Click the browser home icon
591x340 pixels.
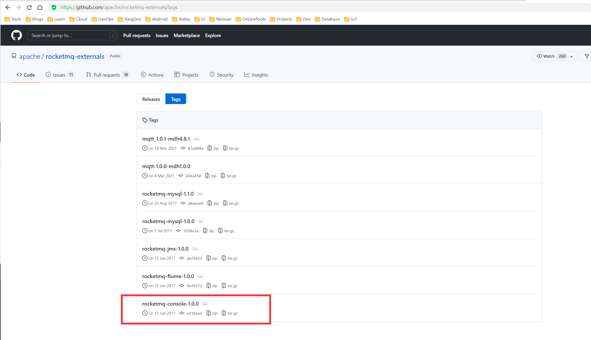click(40, 7)
